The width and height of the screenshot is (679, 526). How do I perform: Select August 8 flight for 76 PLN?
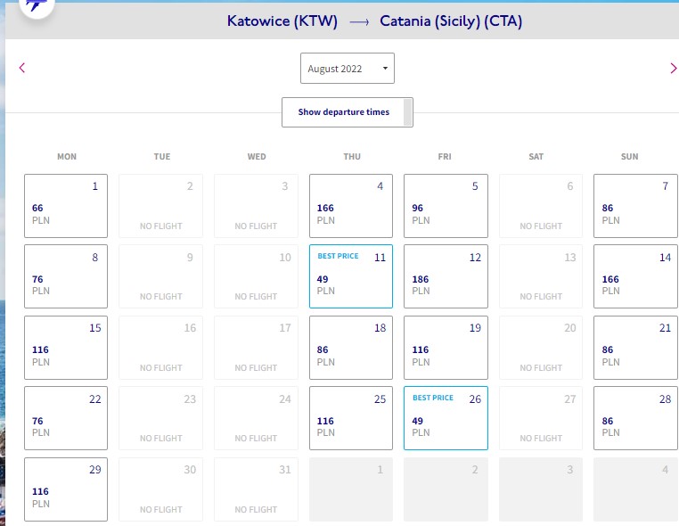tap(66, 276)
